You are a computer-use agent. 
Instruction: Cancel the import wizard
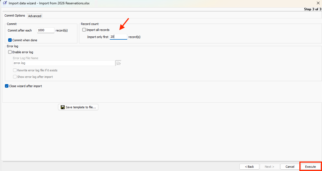(290, 167)
